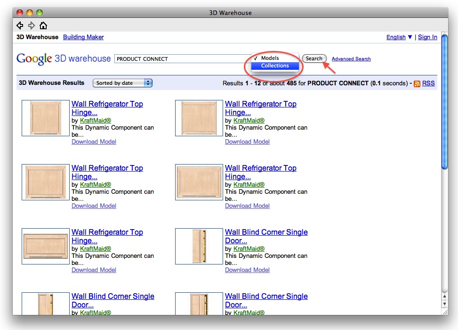Open second row left Wall Refrigerator thumbnail
The image size is (458, 330).
point(46,182)
